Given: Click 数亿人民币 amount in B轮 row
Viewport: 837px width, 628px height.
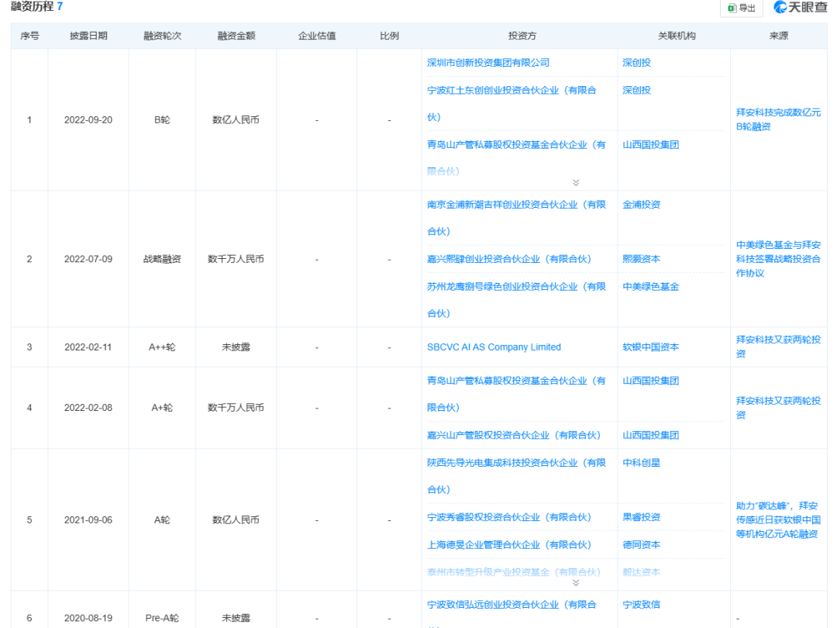Looking at the screenshot, I should tap(236, 120).
